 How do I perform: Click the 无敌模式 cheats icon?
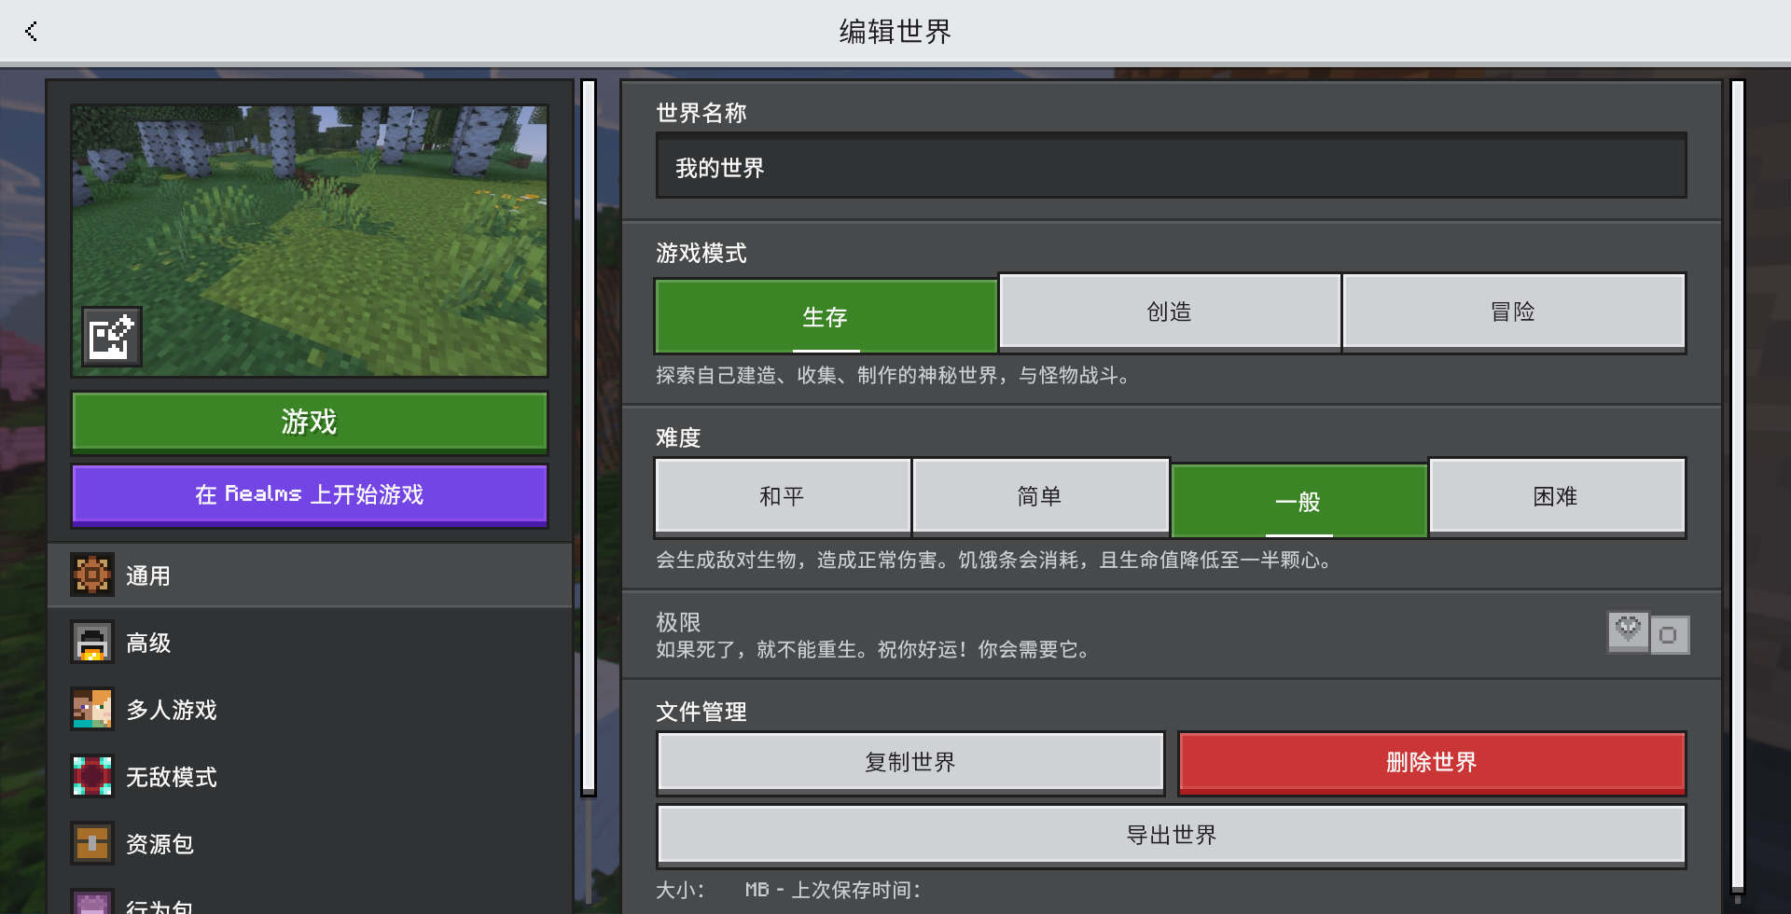coord(92,777)
